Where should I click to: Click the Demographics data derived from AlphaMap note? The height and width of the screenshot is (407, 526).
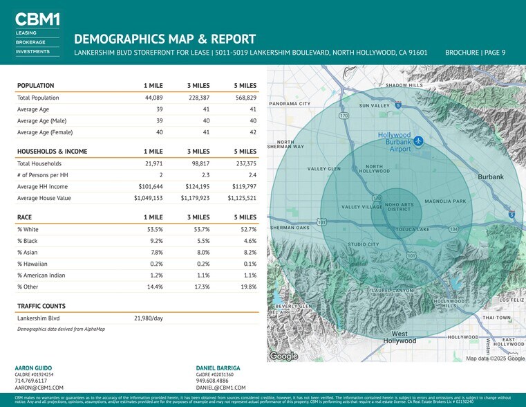61,329
